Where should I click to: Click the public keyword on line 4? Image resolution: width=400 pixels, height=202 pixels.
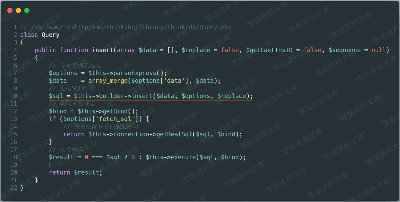click(45, 50)
